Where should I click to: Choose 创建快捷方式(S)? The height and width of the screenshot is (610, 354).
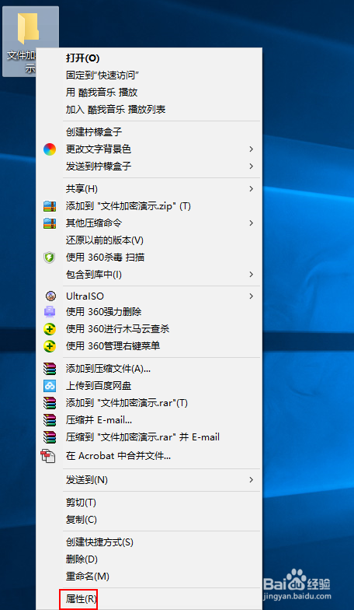pos(149,542)
